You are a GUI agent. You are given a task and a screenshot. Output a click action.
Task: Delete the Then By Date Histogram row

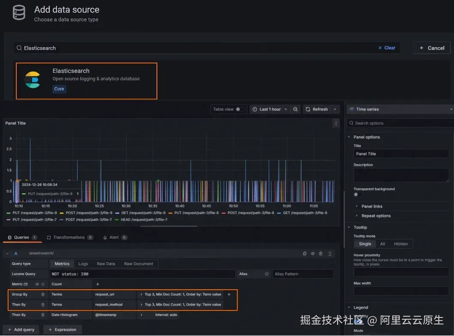(x=43, y=315)
